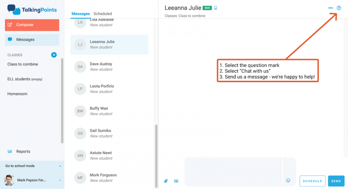348x189 pixels.
Task: Click the contacts list scrollbar
Action: 156,156
